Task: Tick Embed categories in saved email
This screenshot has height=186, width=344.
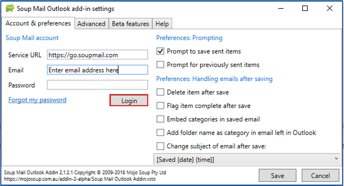Action: [161, 119]
